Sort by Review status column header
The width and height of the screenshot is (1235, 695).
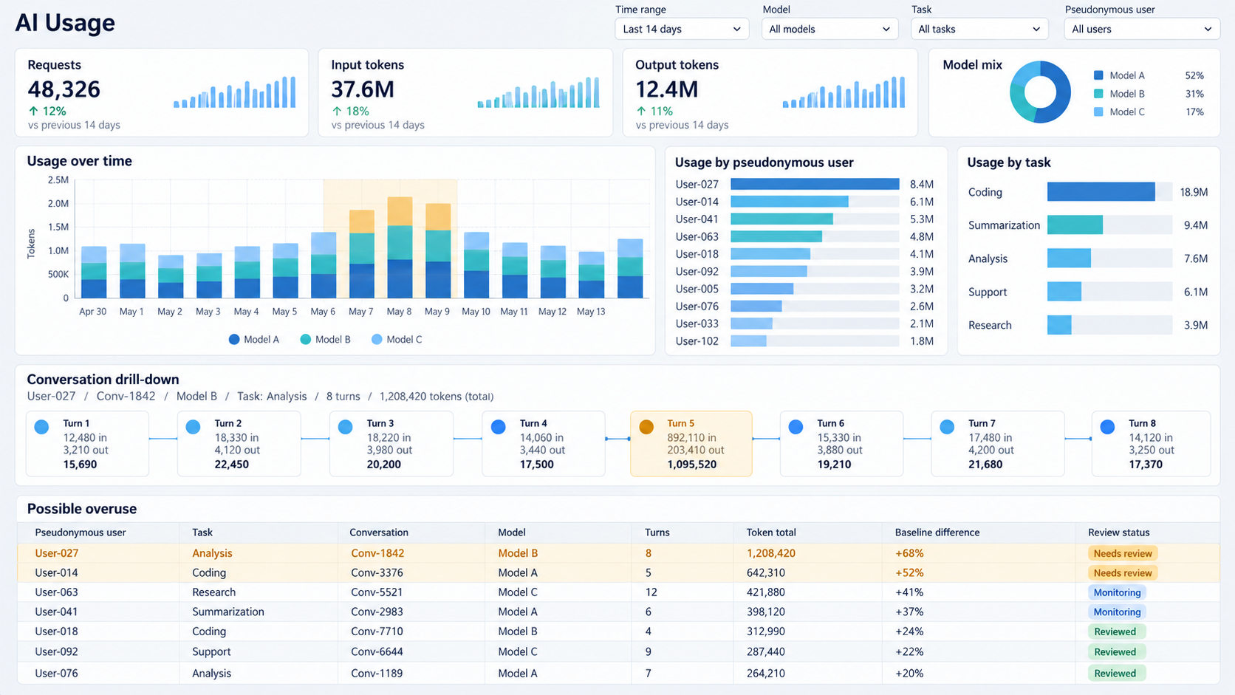(x=1118, y=533)
